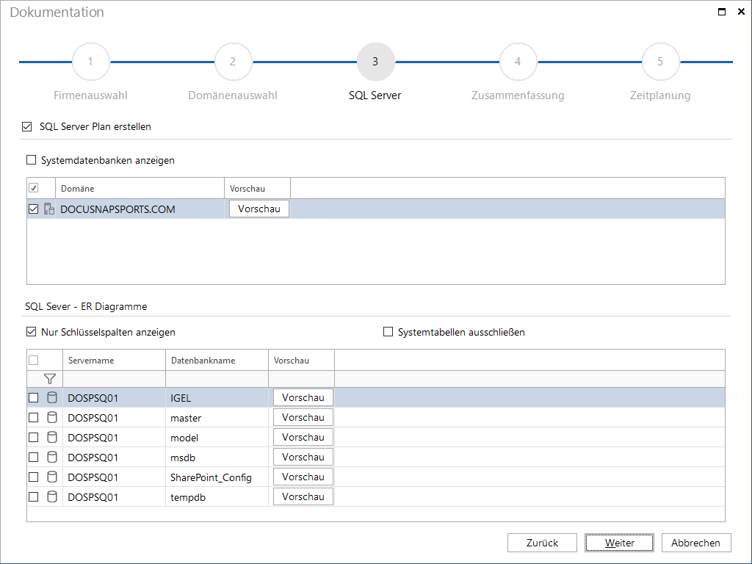Image resolution: width=752 pixels, height=564 pixels.
Task: Select the tempdb database checkbox
Action: pyautogui.click(x=34, y=497)
